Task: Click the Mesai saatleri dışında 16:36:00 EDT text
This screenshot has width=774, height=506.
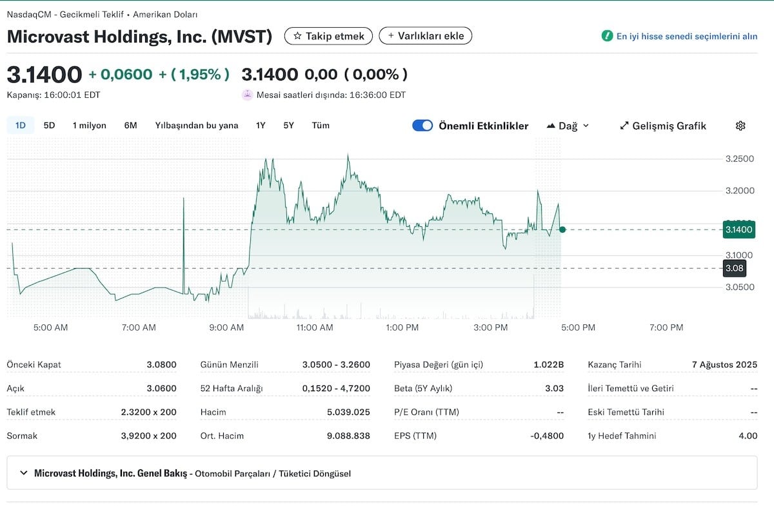Action: coord(331,95)
